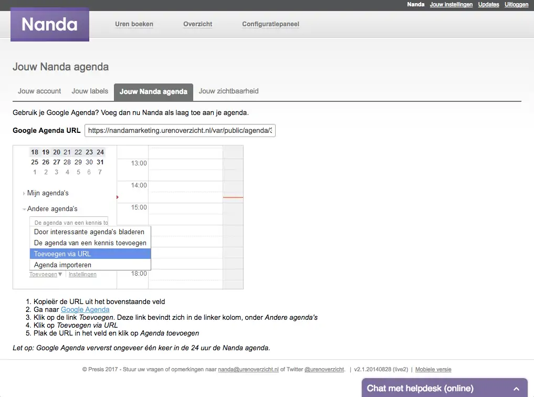Click the Google Agenda URL label
This screenshot has width=534, height=397.
pos(47,130)
